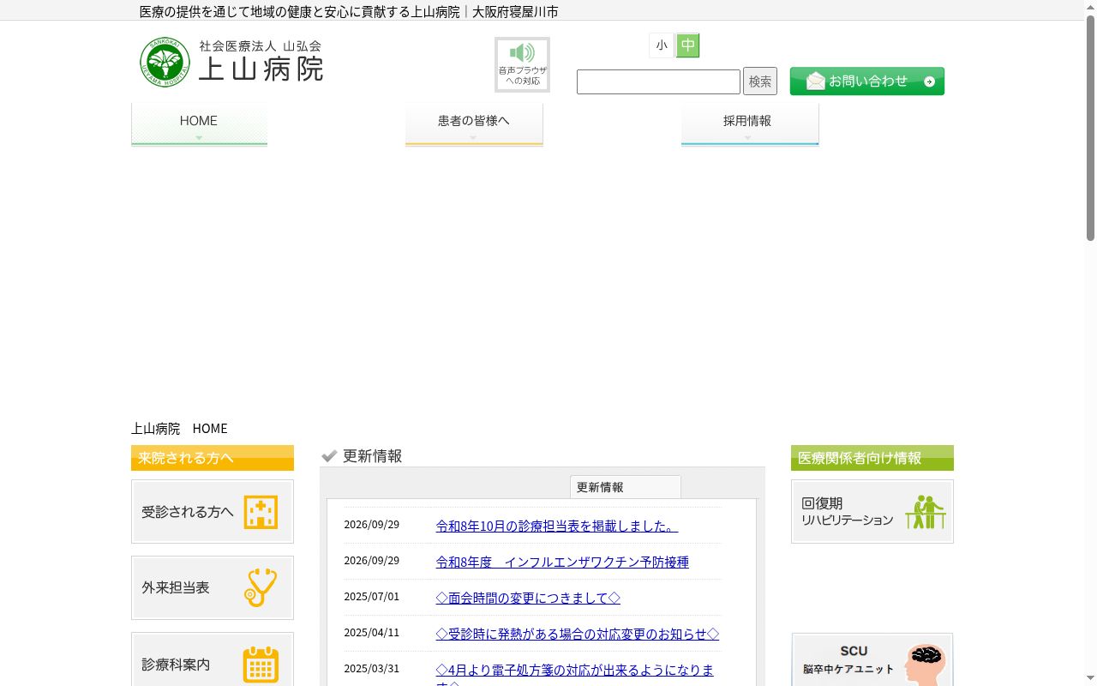The width and height of the screenshot is (1097, 686).
Task: Expand the 採用情報 navigation menu
Action: [x=750, y=124]
